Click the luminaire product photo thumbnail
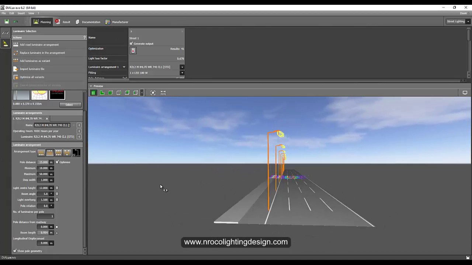 click(x=21, y=95)
